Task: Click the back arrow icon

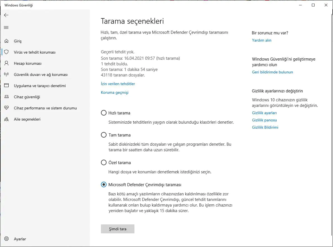Action: 6,15
